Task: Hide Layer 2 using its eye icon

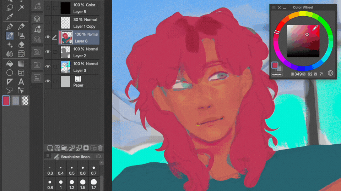Action: tap(48, 52)
